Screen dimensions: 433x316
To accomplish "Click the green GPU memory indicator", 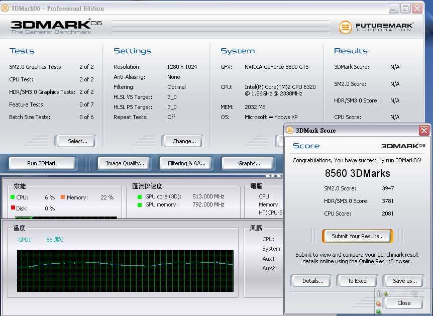I will pos(140,204).
